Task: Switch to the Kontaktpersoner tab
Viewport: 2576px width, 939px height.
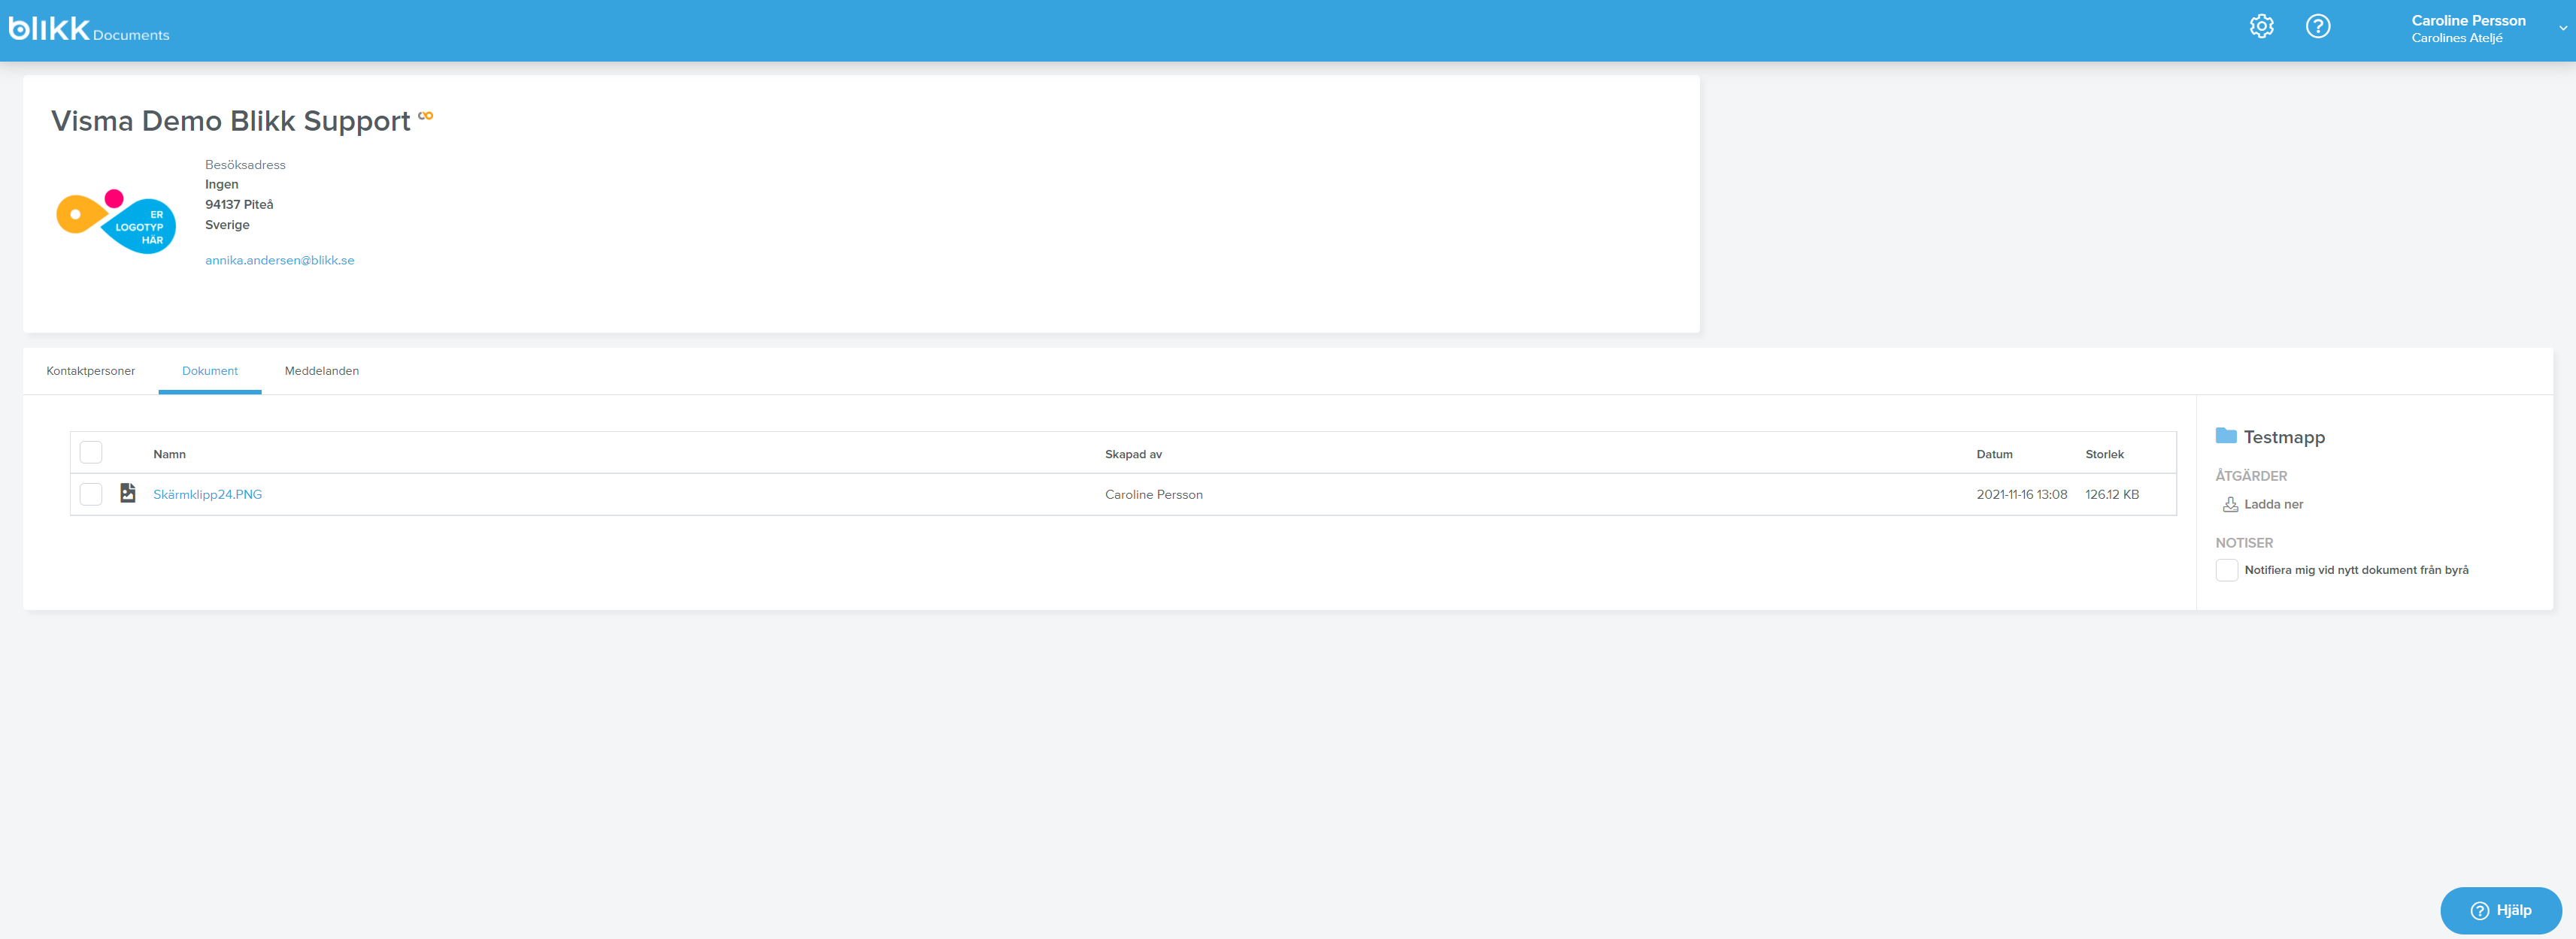Action: [90, 372]
